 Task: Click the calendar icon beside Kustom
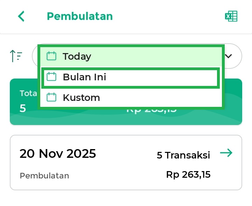tap(51, 97)
